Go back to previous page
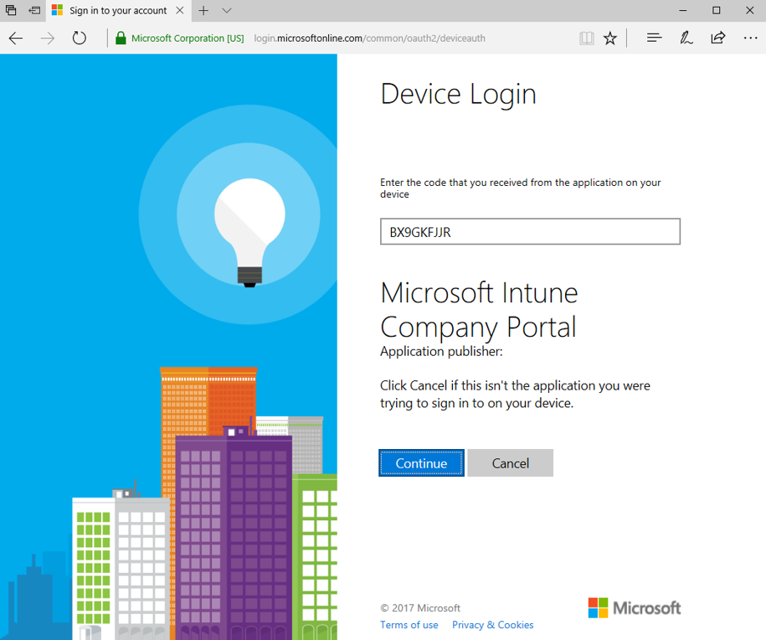Image resolution: width=766 pixels, height=640 pixels. point(16,39)
